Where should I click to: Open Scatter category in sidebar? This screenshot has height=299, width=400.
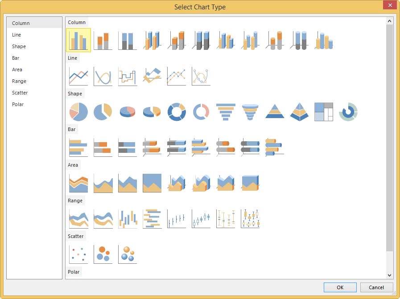click(x=34, y=93)
